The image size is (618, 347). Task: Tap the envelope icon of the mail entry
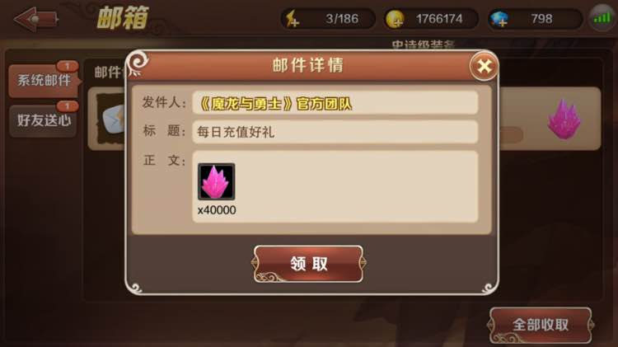click(x=111, y=119)
